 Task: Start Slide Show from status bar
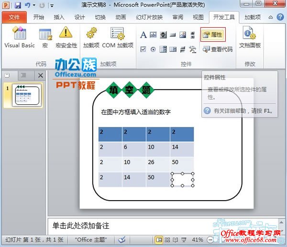pos(184,240)
